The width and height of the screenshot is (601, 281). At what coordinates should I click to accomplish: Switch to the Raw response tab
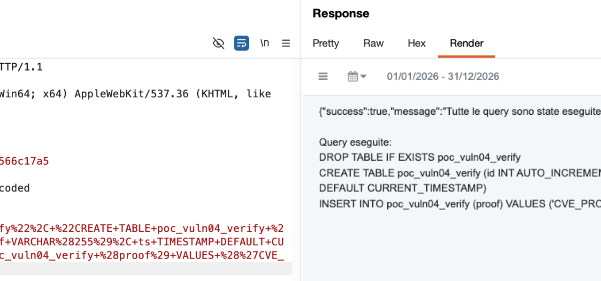point(373,44)
